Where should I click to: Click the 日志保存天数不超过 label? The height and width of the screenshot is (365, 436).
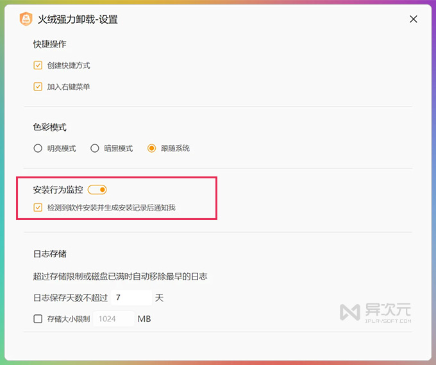coord(71,298)
